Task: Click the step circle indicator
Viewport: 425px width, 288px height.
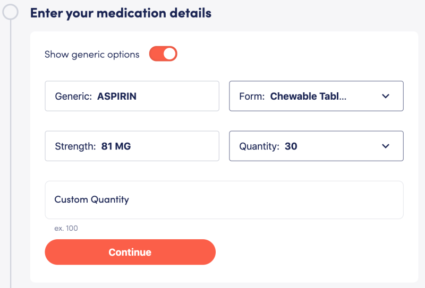Action: click(x=11, y=12)
